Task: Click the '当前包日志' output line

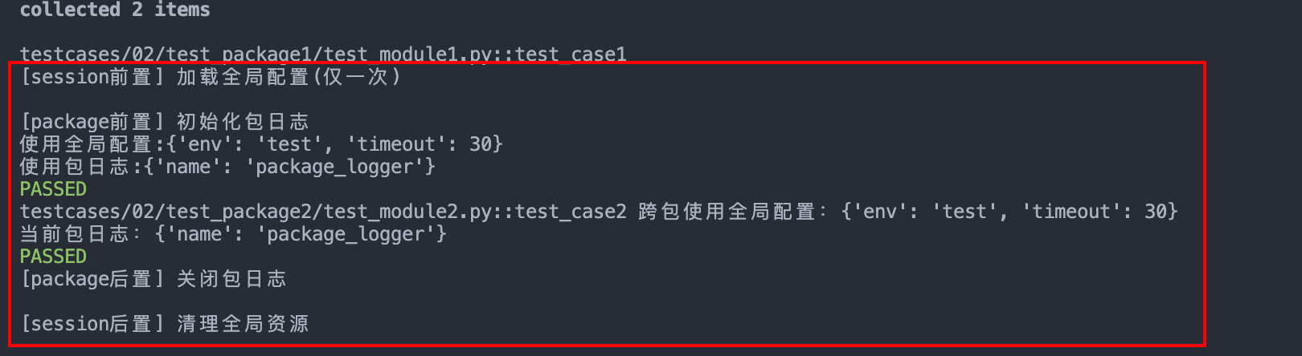Action: pos(233,234)
